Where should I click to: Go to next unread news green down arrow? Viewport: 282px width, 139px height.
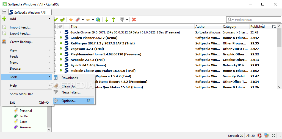(x=107, y=19)
